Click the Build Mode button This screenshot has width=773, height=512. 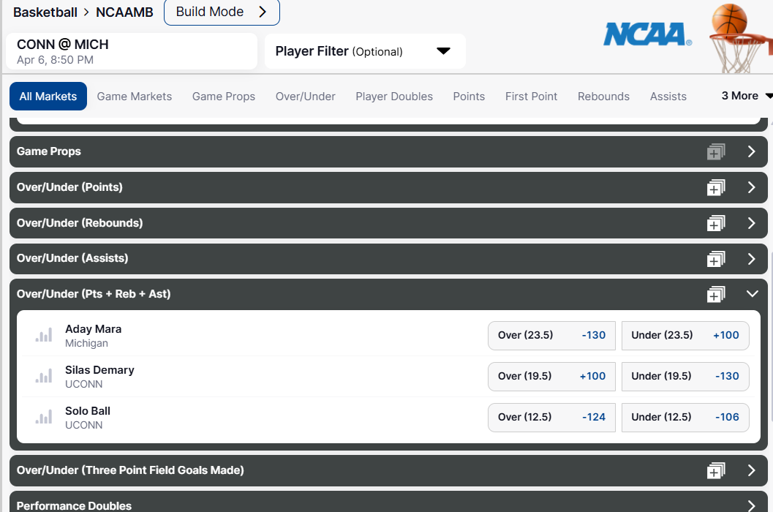221,12
